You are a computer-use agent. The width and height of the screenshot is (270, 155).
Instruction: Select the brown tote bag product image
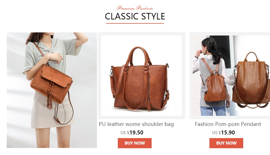141,76
